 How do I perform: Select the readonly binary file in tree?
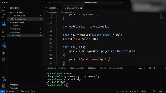[25, 32]
